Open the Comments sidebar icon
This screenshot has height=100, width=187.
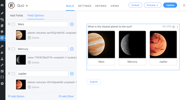pos(2,32)
